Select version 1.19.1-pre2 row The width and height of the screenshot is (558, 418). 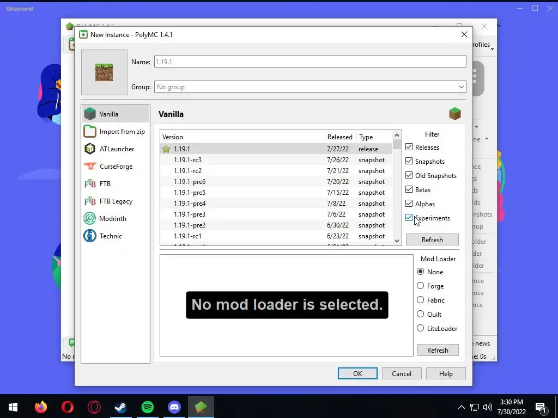[x=276, y=225]
